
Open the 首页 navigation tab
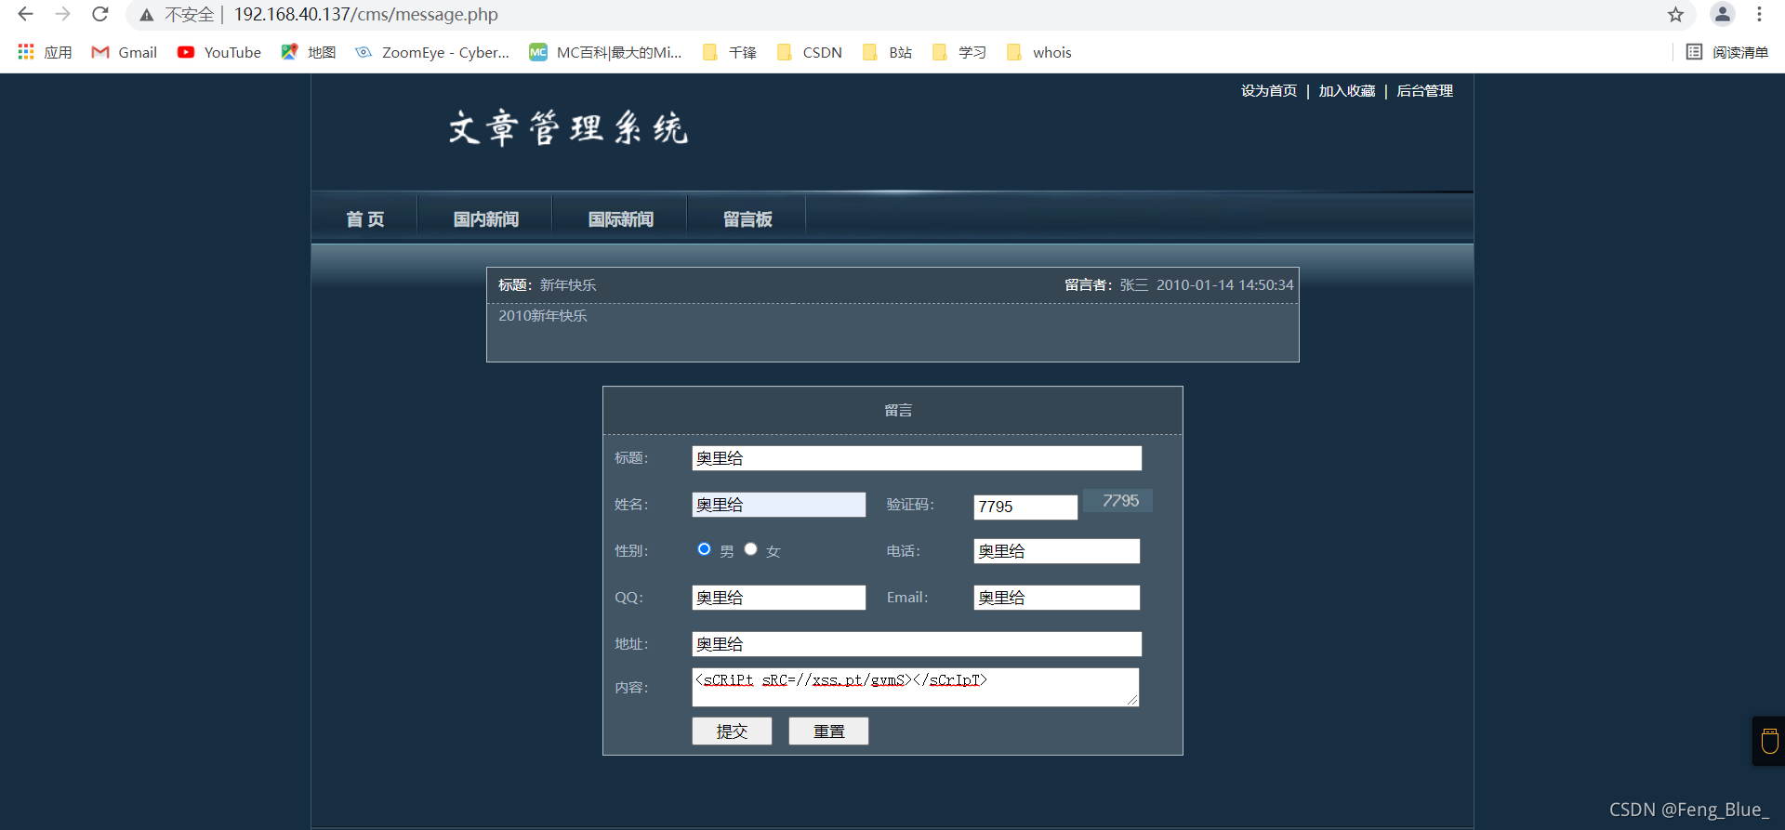364,219
